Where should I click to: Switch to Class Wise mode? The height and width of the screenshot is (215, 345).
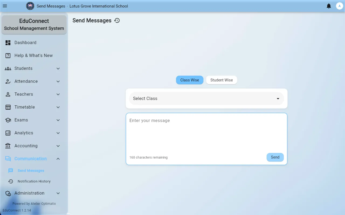[190, 80]
